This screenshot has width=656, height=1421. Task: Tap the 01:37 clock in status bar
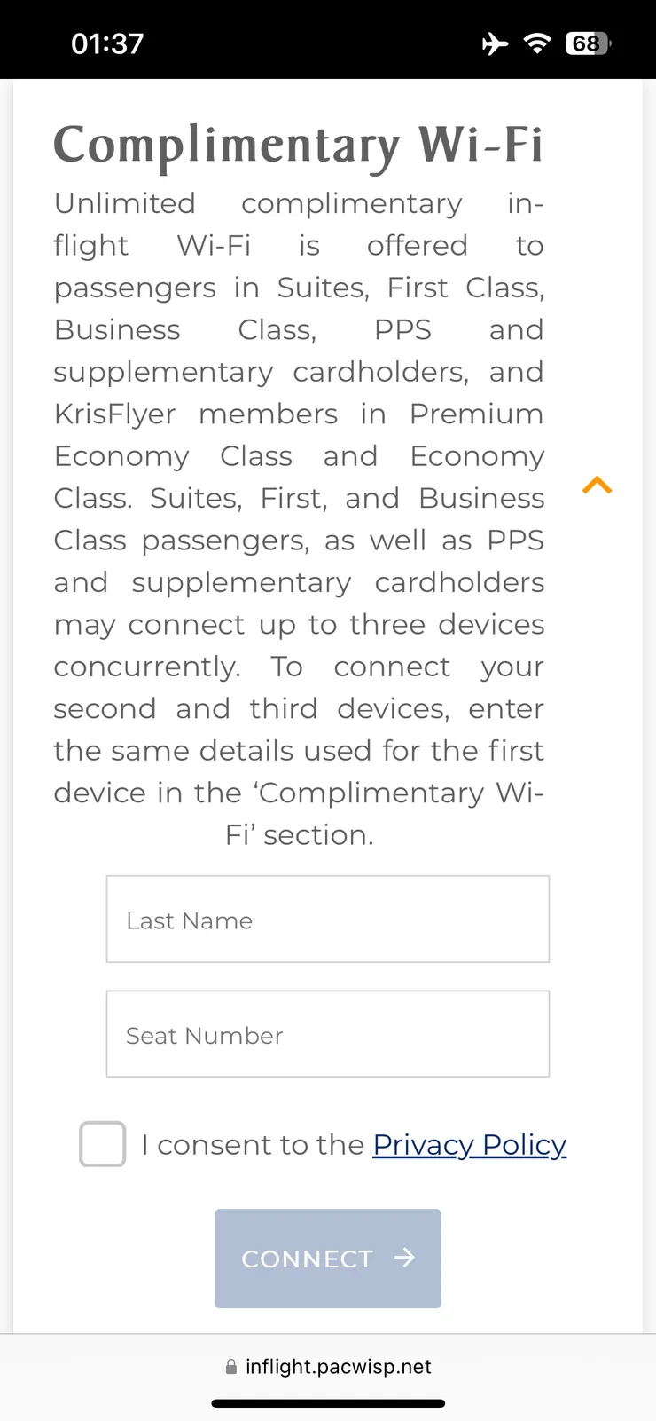click(x=107, y=43)
